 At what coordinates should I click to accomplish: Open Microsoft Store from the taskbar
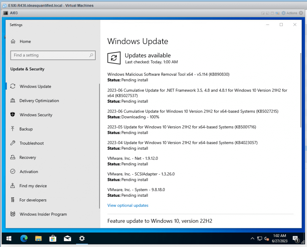click(53, 238)
